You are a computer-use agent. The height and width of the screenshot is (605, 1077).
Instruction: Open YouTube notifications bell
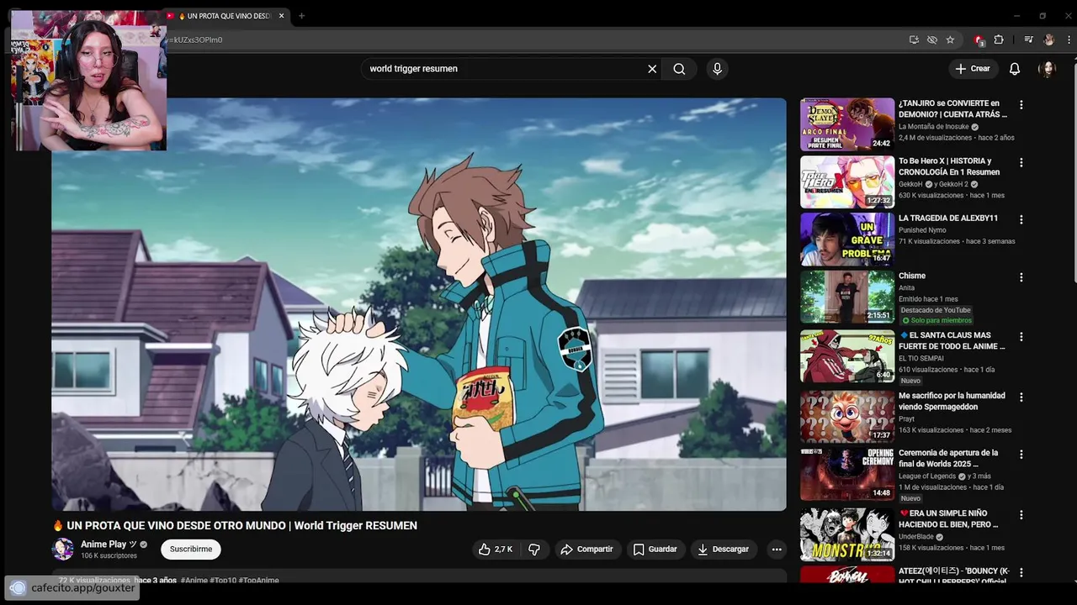click(x=1015, y=69)
